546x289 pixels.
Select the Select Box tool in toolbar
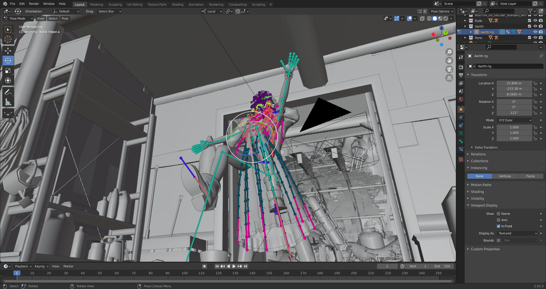coord(8,29)
